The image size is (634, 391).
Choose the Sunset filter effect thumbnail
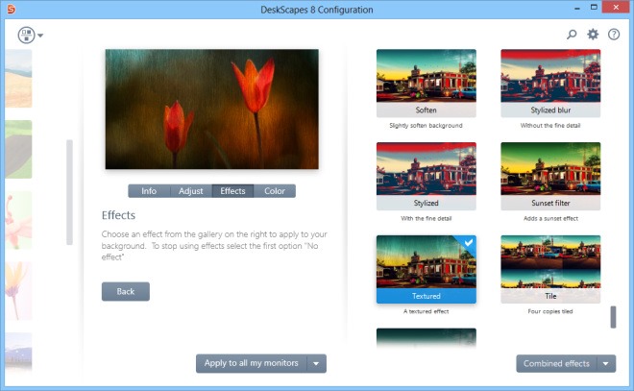point(550,176)
